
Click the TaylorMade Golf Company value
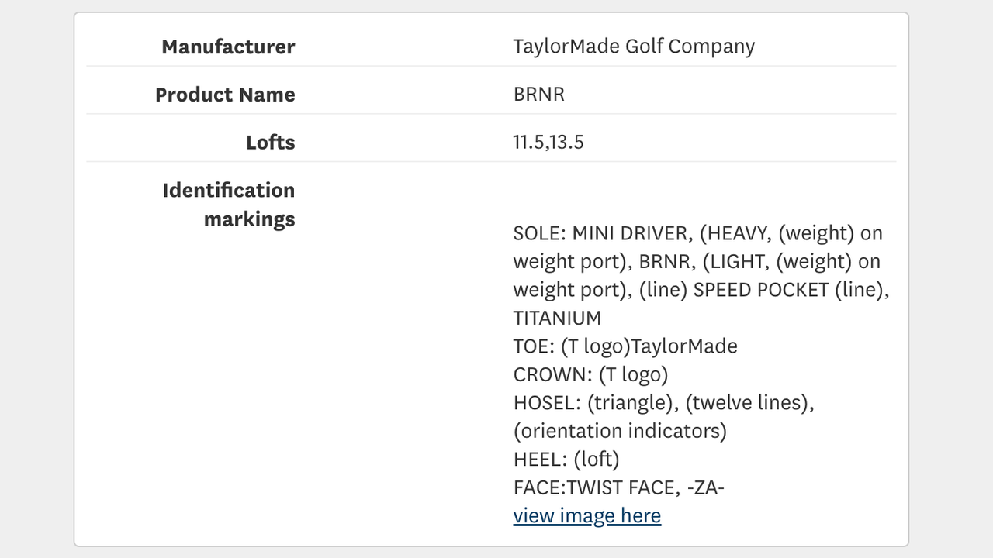pyautogui.click(x=633, y=46)
